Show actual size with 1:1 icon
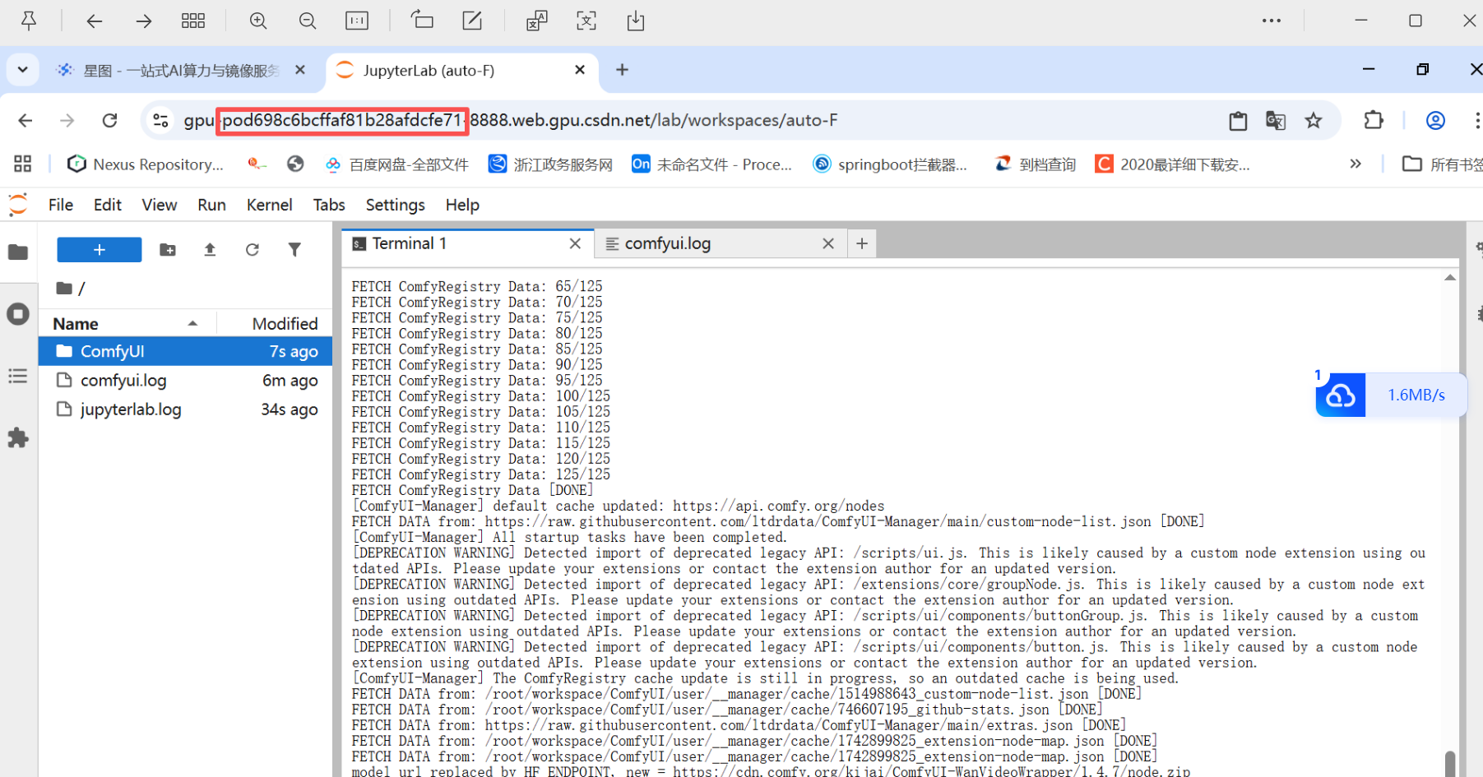Image resolution: width=1483 pixels, height=777 pixels. (x=357, y=21)
